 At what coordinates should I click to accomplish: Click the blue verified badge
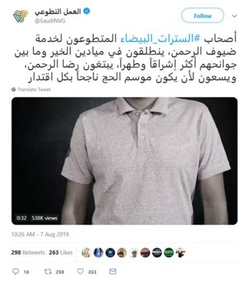[x=87, y=11]
